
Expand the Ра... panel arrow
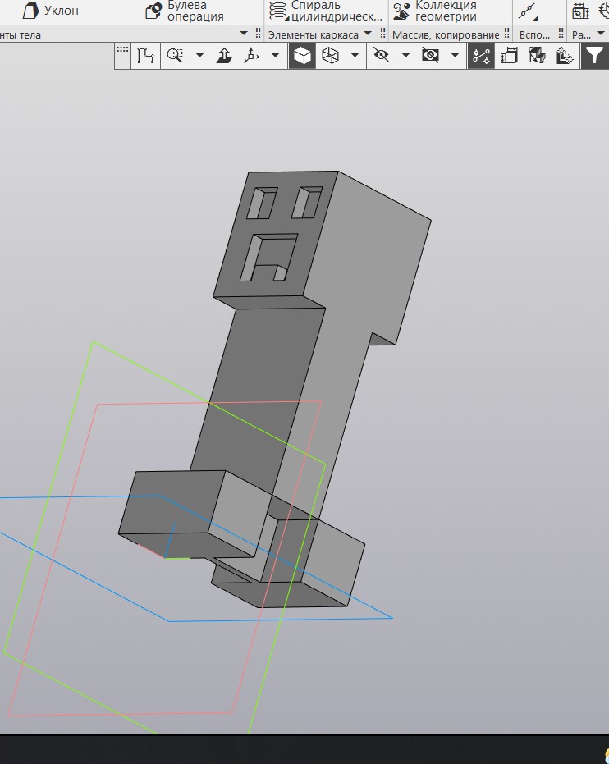601,34
